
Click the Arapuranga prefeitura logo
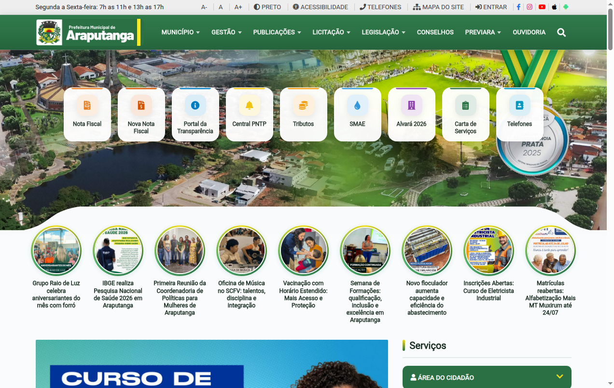(88, 32)
